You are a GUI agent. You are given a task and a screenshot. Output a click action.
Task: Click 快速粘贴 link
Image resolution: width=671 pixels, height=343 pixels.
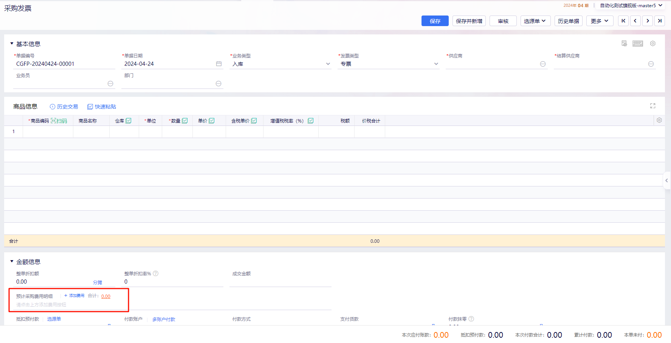click(x=102, y=107)
